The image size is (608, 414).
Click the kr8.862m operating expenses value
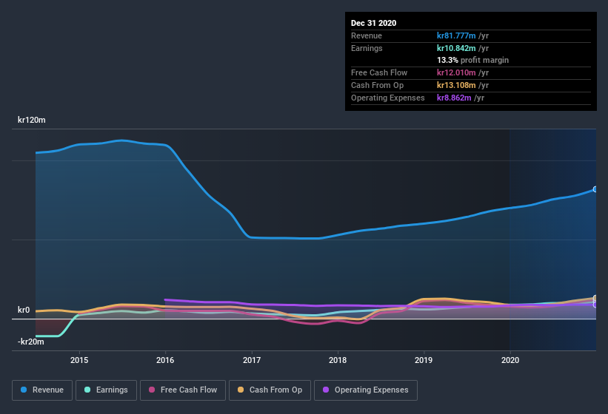[454, 98]
